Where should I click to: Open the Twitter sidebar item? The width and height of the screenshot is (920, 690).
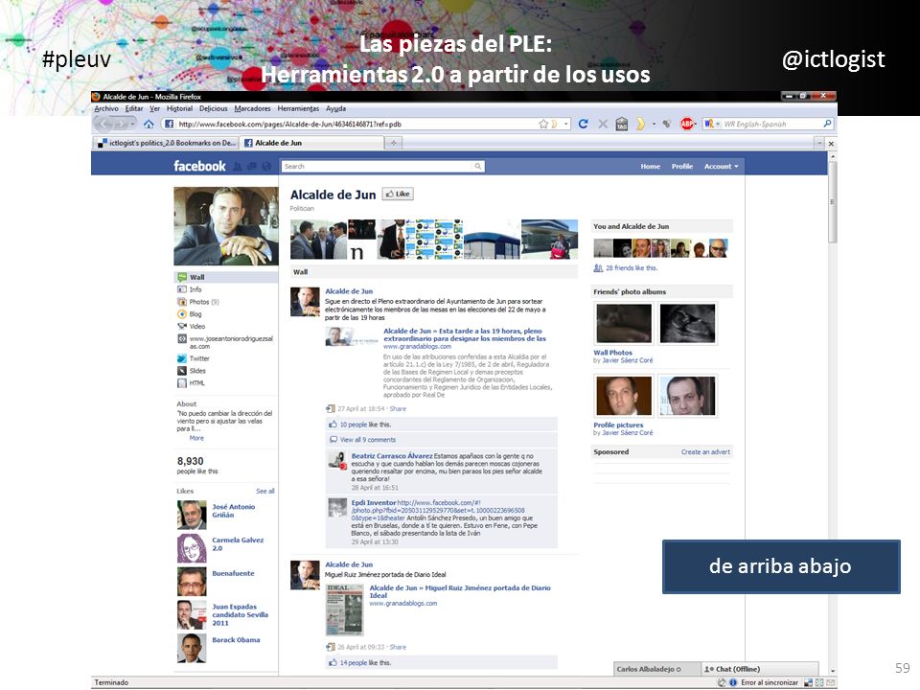pos(194,358)
